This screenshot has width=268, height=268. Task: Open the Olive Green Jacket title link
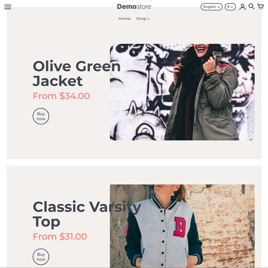[77, 73]
